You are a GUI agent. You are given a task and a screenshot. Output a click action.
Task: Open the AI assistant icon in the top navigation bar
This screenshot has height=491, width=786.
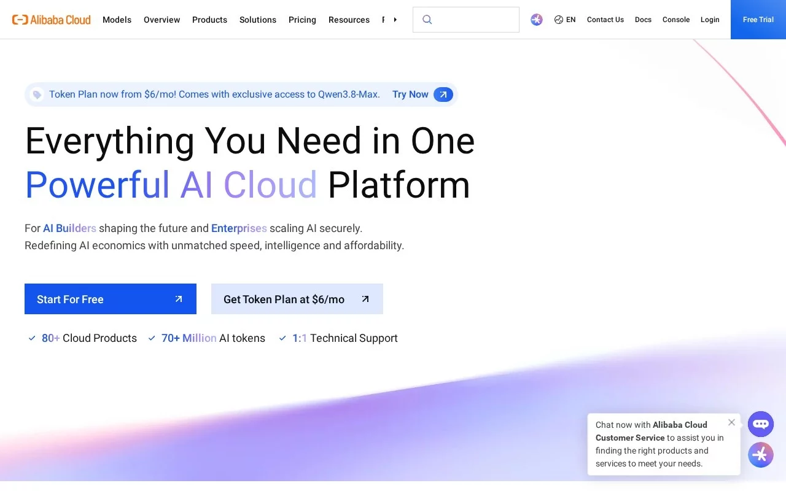[x=537, y=20]
